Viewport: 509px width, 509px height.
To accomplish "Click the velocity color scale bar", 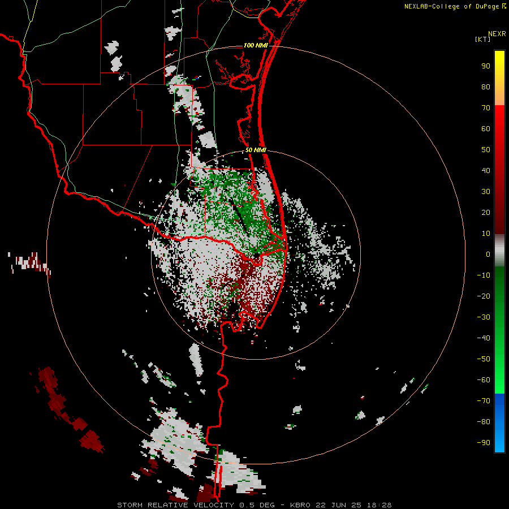I will (499, 251).
